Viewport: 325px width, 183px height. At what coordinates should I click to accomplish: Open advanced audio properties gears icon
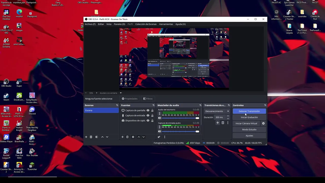159,137
